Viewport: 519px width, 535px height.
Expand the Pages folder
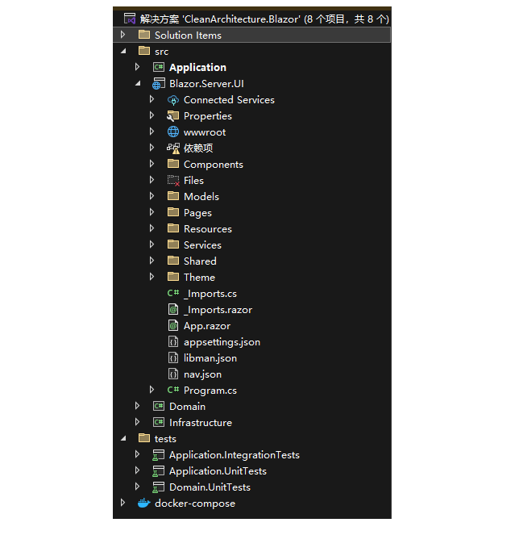[152, 212]
